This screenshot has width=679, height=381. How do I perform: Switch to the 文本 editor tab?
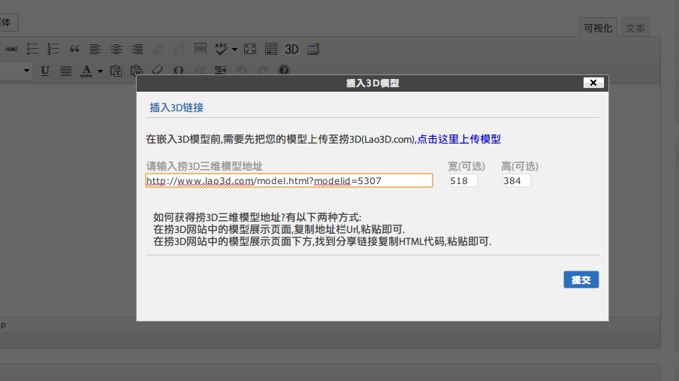coord(635,28)
